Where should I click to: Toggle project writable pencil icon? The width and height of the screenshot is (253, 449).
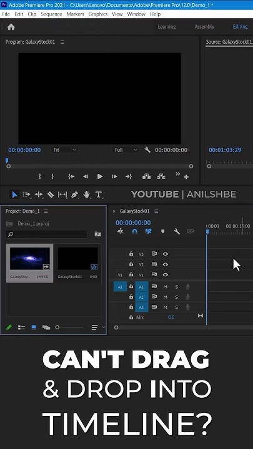click(9, 327)
